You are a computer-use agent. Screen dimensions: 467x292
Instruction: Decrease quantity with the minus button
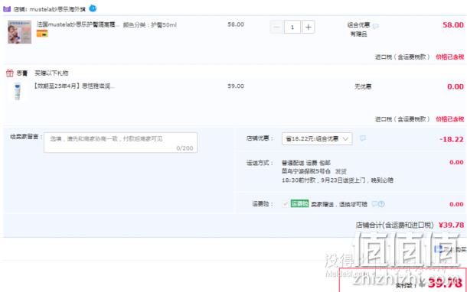(276, 28)
